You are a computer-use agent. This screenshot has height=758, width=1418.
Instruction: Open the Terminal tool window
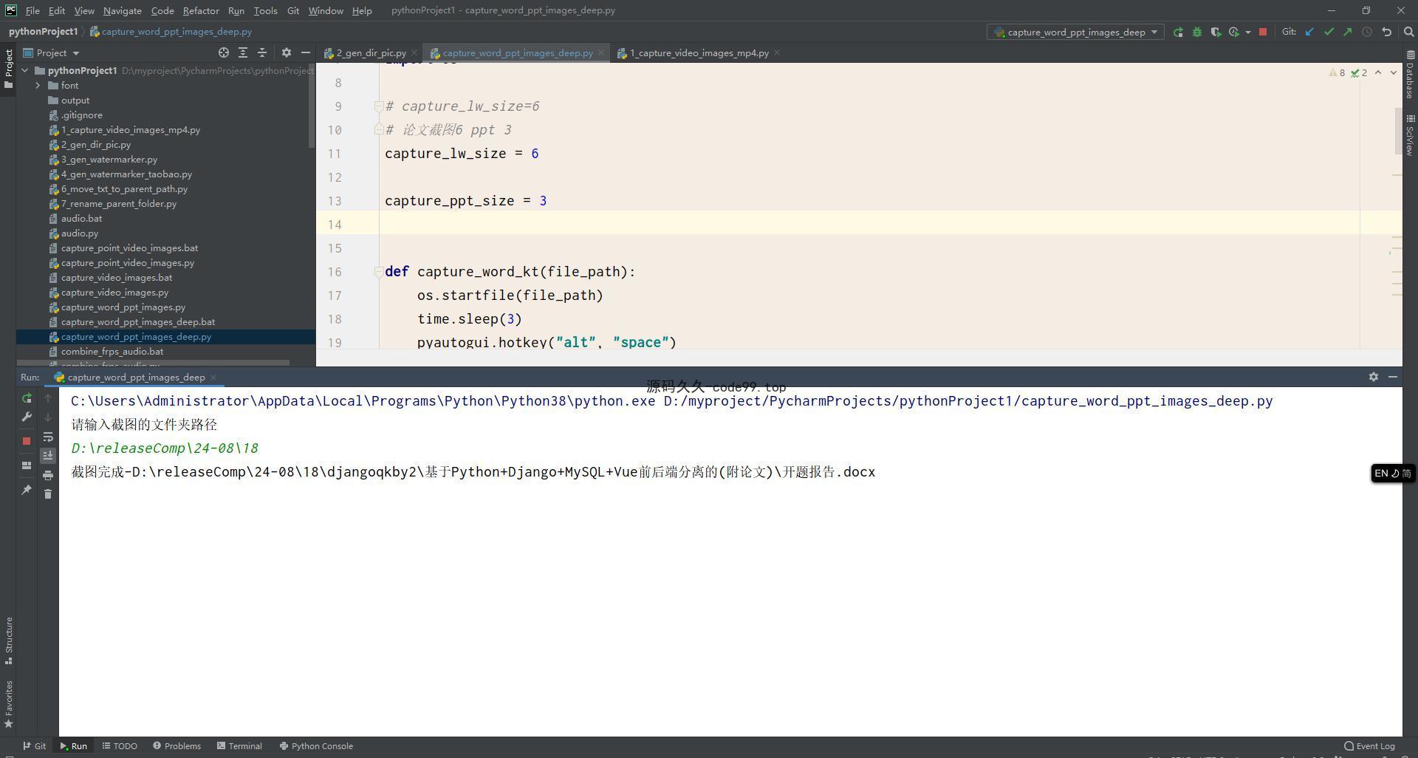click(239, 746)
